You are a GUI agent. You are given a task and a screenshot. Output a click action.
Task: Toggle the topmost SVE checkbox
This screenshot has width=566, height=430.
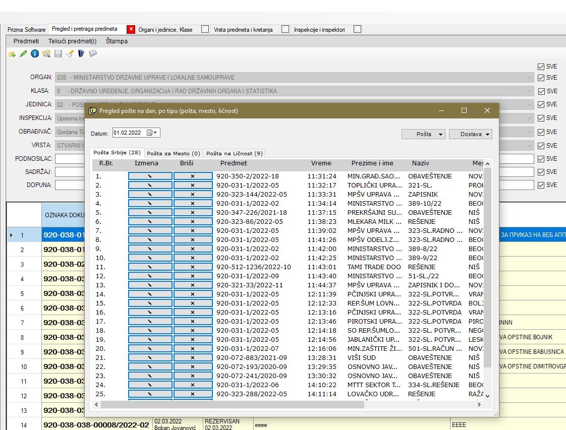tap(541, 67)
